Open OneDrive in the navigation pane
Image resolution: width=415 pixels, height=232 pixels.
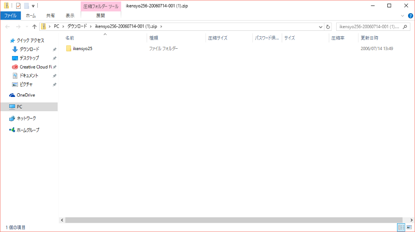coord(26,95)
